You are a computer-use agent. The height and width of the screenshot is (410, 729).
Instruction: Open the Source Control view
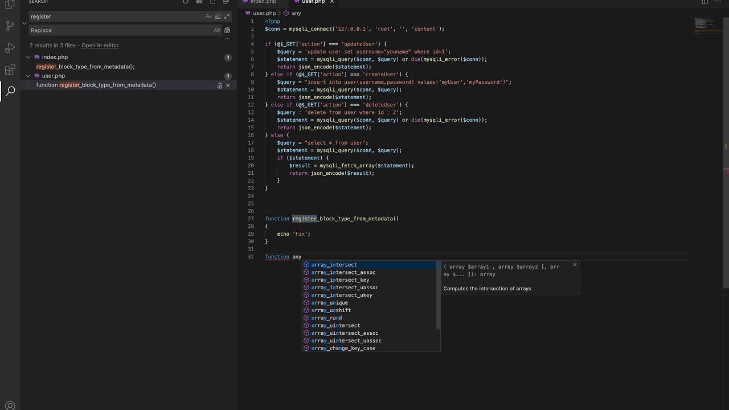pyautogui.click(x=10, y=26)
